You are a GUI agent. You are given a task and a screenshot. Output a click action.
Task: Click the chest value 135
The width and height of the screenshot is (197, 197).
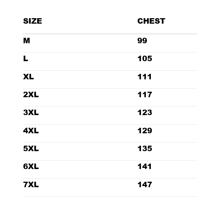pos(145,149)
